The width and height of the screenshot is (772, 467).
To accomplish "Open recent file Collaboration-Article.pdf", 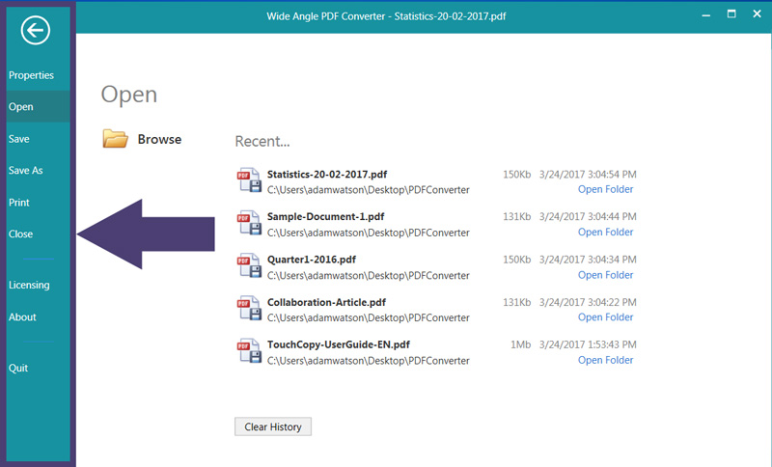I will coord(326,302).
